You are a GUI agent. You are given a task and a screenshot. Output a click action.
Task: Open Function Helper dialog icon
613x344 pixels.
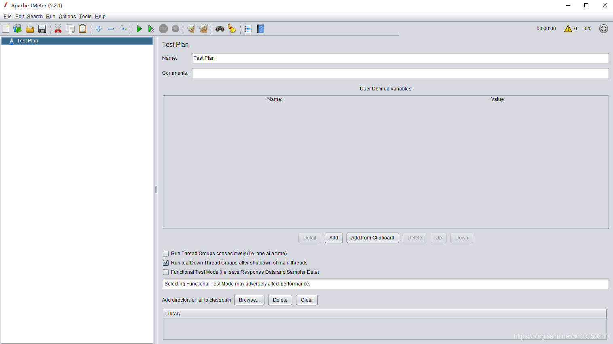248,29
